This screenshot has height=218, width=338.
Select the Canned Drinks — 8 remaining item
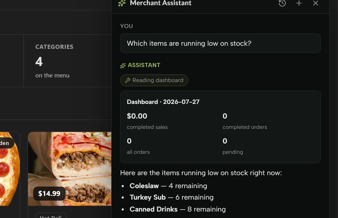click(177, 209)
